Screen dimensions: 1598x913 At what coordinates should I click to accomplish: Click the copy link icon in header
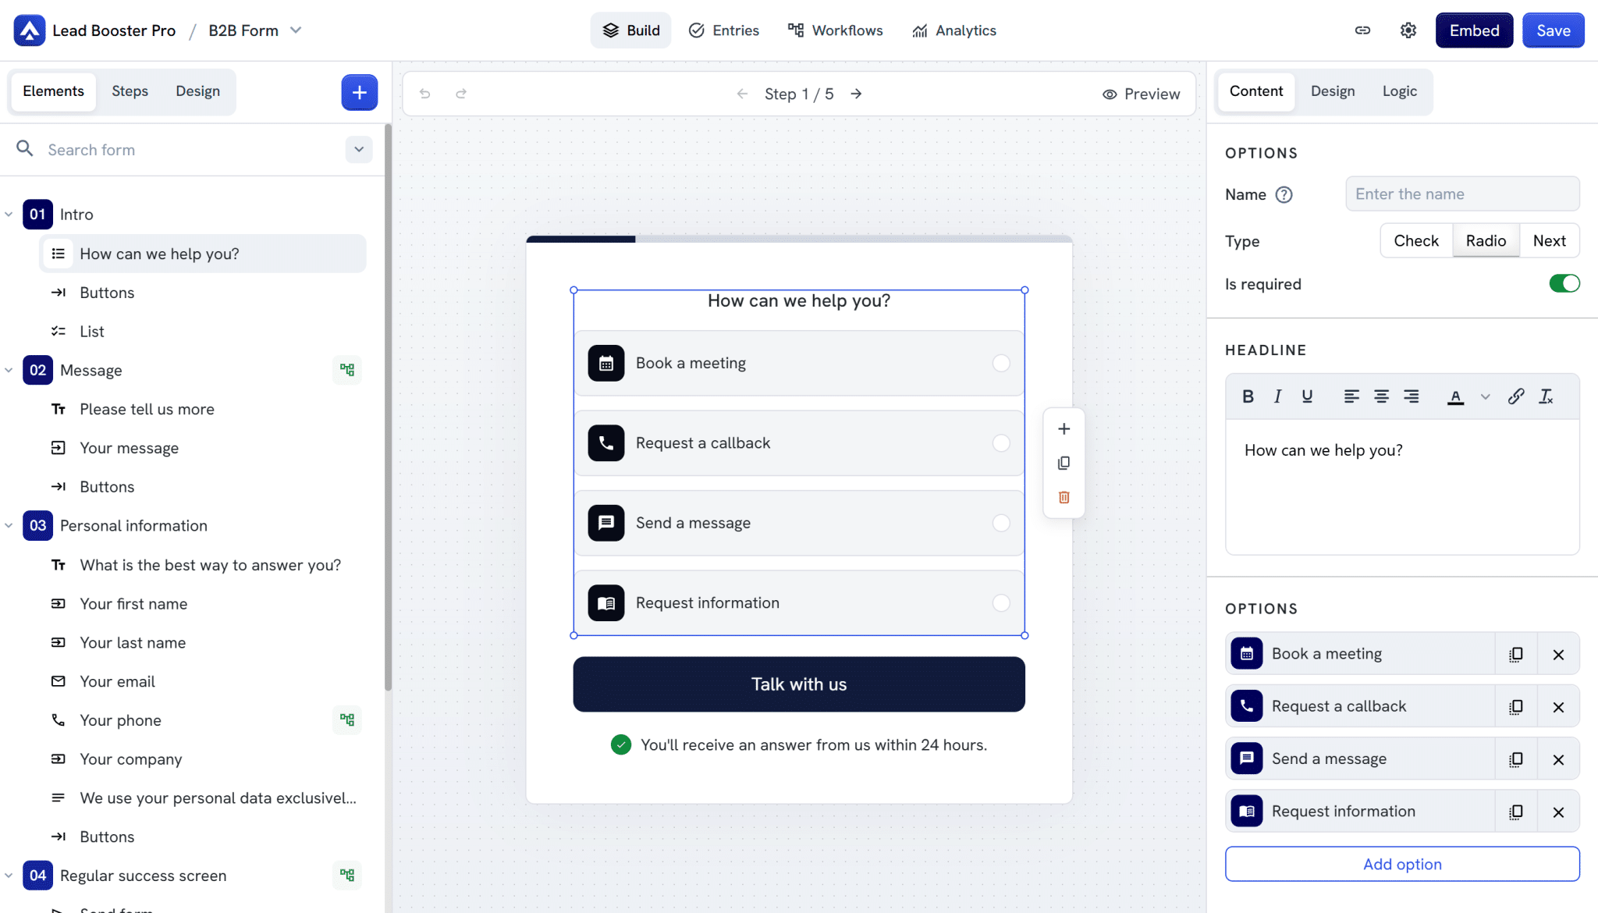click(1362, 30)
